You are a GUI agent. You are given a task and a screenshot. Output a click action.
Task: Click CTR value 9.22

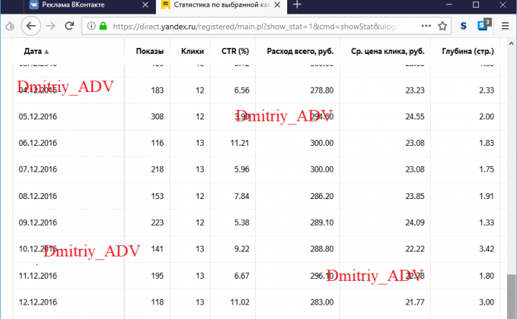click(242, 249)
